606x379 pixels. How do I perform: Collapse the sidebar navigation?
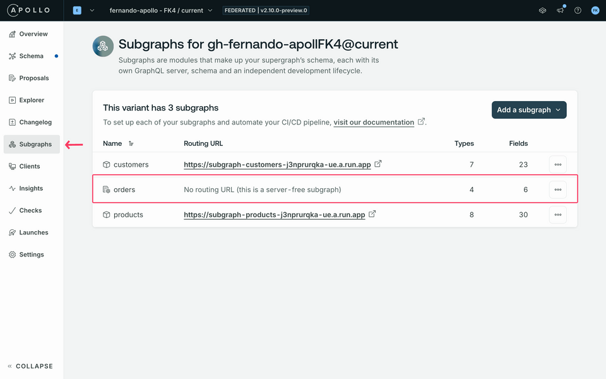pyautogui.click(x=30, y=366)
